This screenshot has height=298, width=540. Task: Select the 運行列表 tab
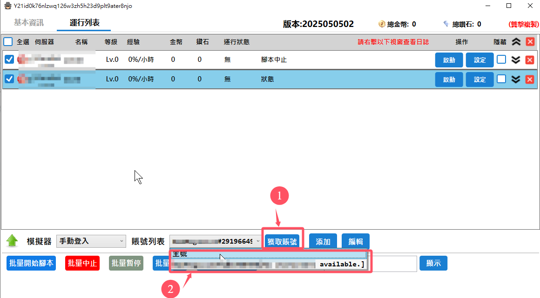click(84, 22)
